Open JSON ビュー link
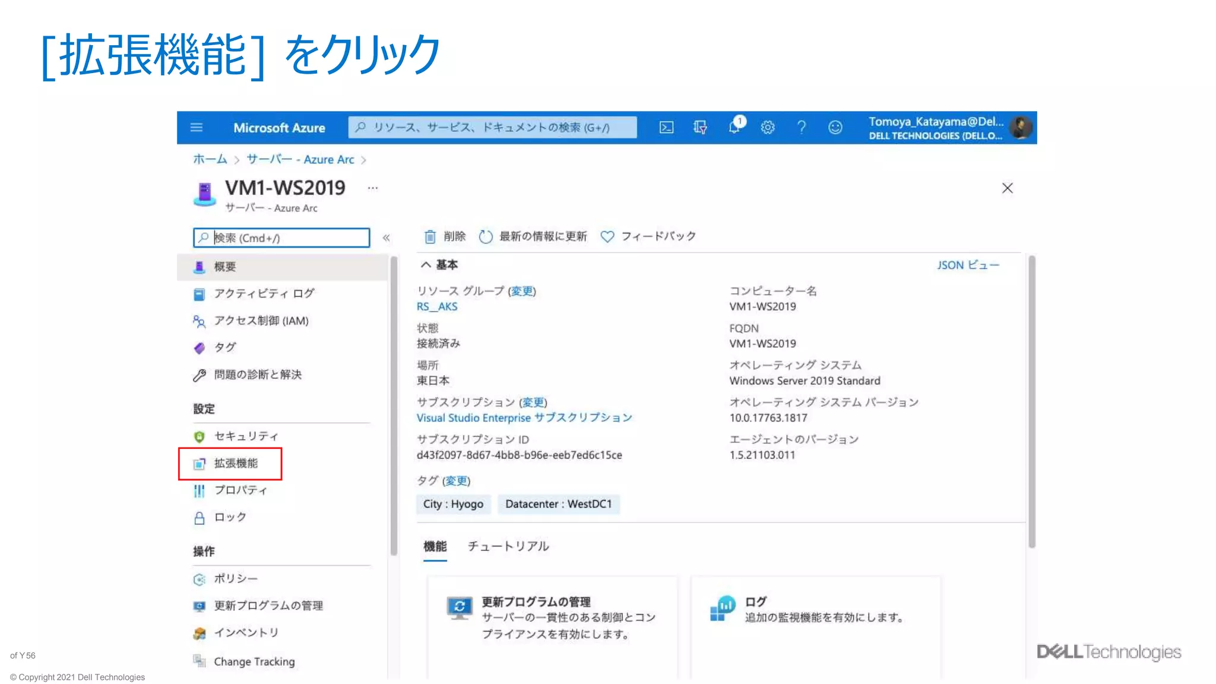Image resolution: width=1216 pixels, height=684 pixels. [968, 265]
